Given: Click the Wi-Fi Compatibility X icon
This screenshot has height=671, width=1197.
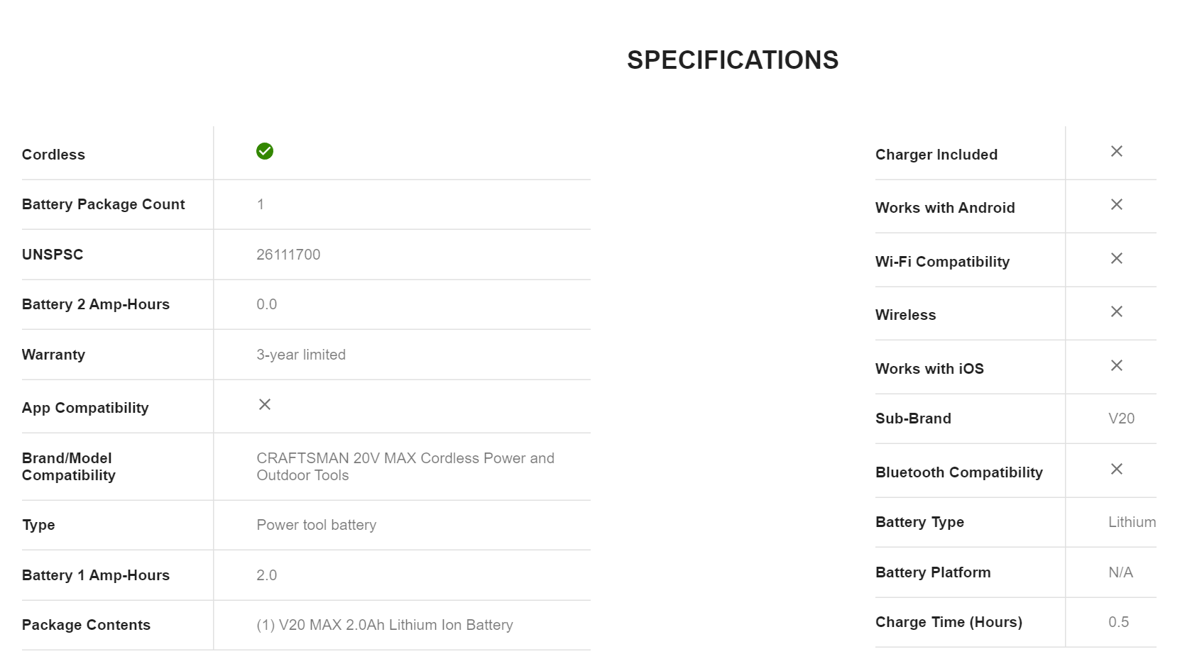Looking at the screenshot, I should (x=1117, y=258).
